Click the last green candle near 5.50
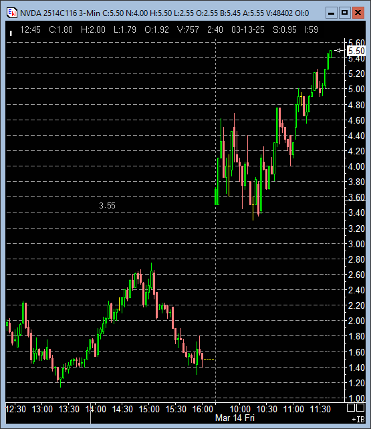 [x=330, y=54]
